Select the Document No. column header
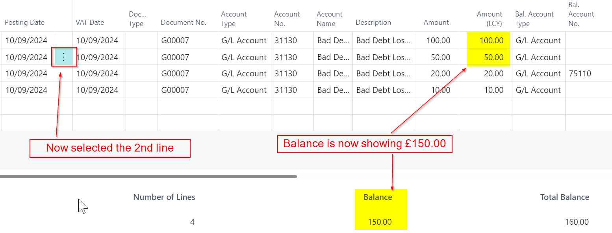612x233 pixels. 184,22
